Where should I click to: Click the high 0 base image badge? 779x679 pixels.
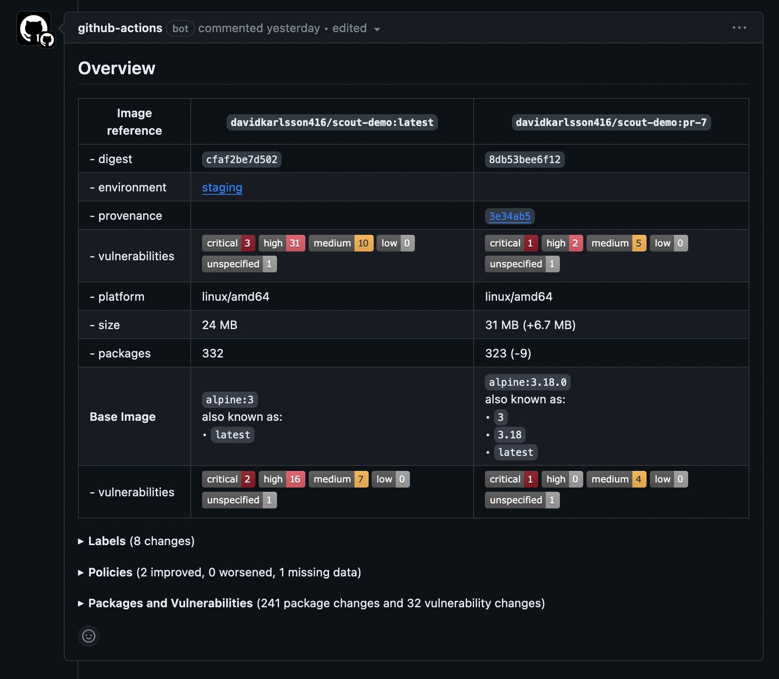pos(562,479)
